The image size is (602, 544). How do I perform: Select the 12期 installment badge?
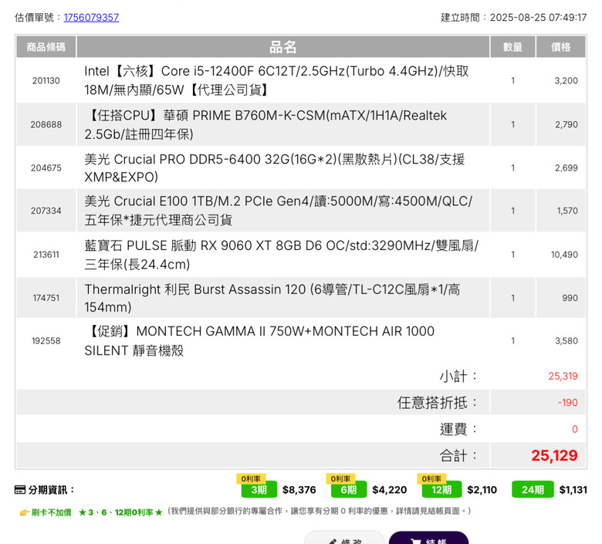click(x=441, y=489)
